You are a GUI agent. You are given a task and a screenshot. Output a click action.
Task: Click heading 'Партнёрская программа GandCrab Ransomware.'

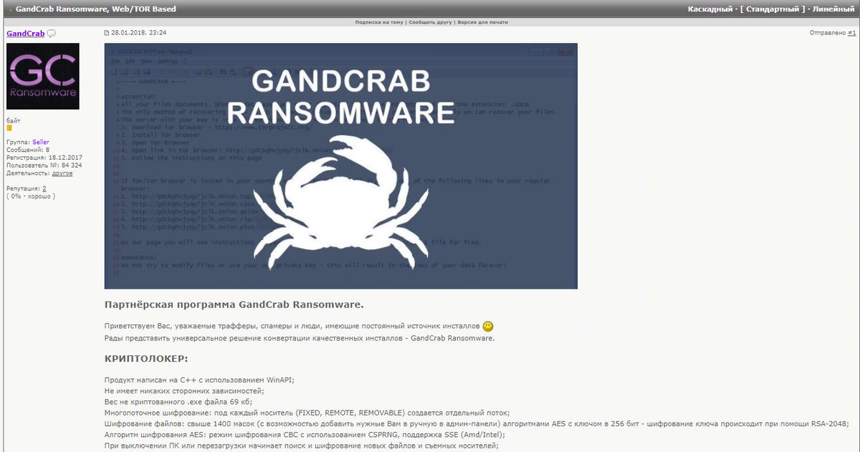point(234,304)
